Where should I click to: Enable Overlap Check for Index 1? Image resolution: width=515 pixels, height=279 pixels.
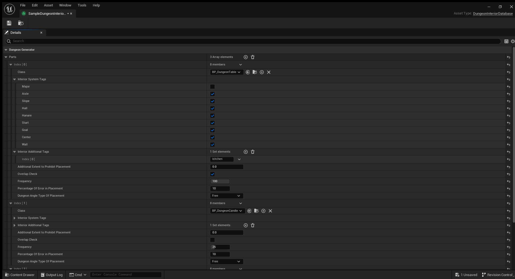coord(212,240)
